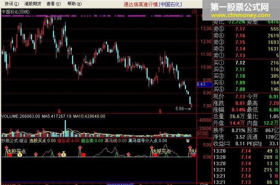This screenshot has height=185, width=280.
Task: Click the 组合买:4.00 header value
Action: (x=68, y=141)
